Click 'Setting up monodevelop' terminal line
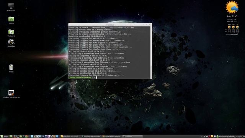The width and height of the screenshot is (245, 138). tap(90, 73)
